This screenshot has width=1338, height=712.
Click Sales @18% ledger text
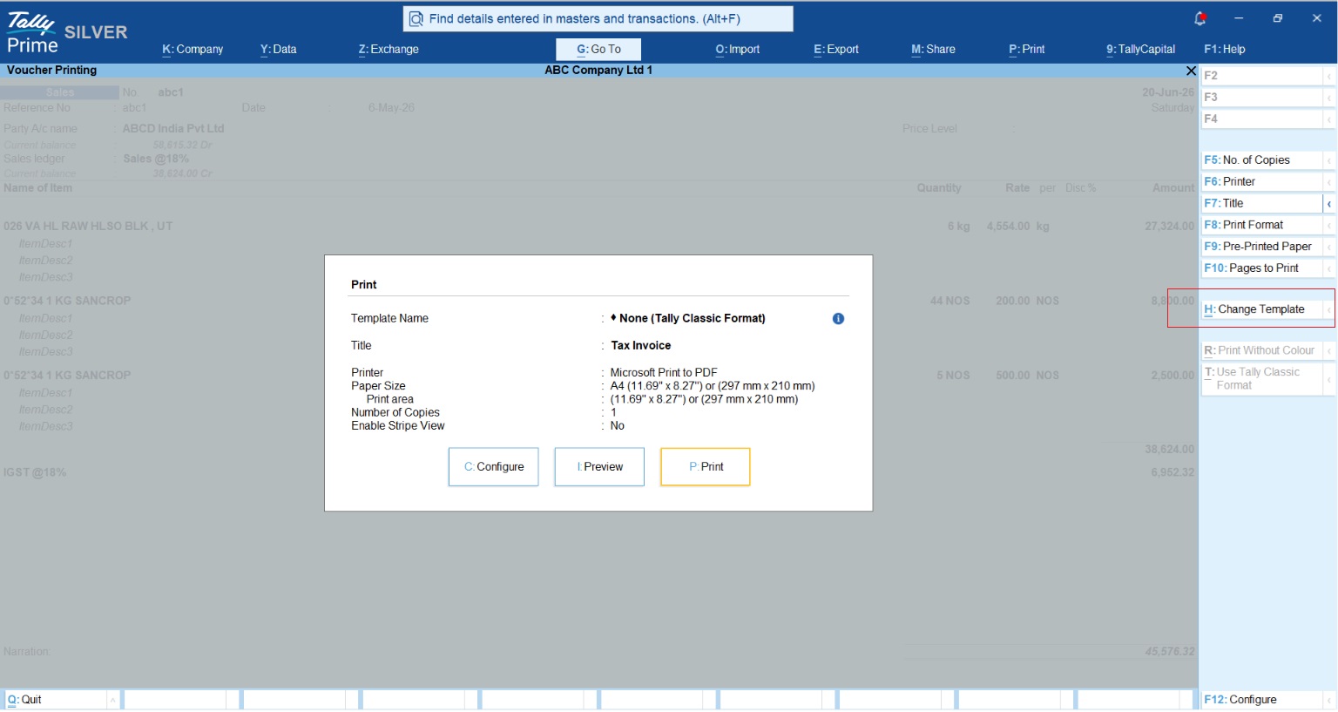coord(156,159)
